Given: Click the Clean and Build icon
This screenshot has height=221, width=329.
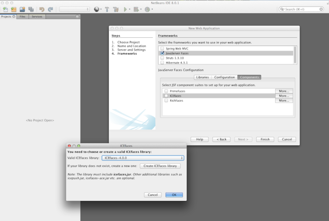Looking at the screenshot, I should coord(115,9).
